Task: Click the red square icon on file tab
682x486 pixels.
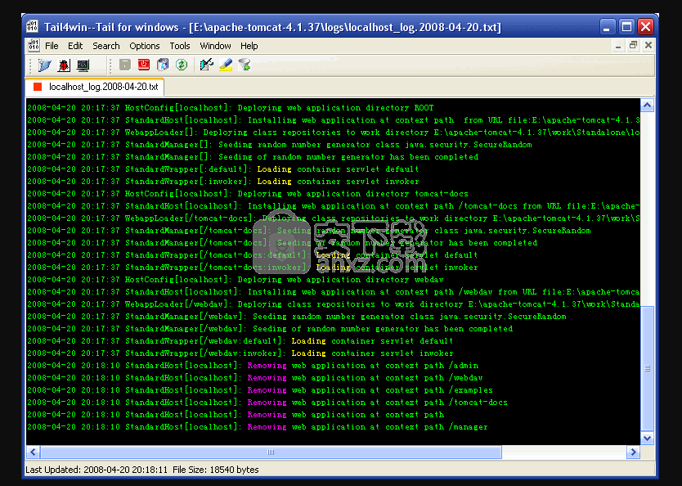Action: 38,87
